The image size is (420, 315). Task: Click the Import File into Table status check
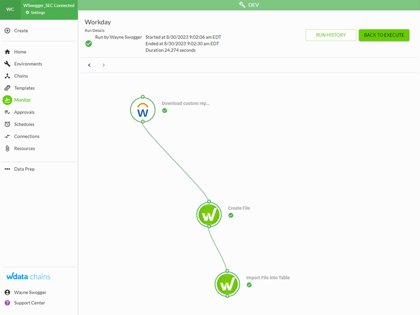249,285
